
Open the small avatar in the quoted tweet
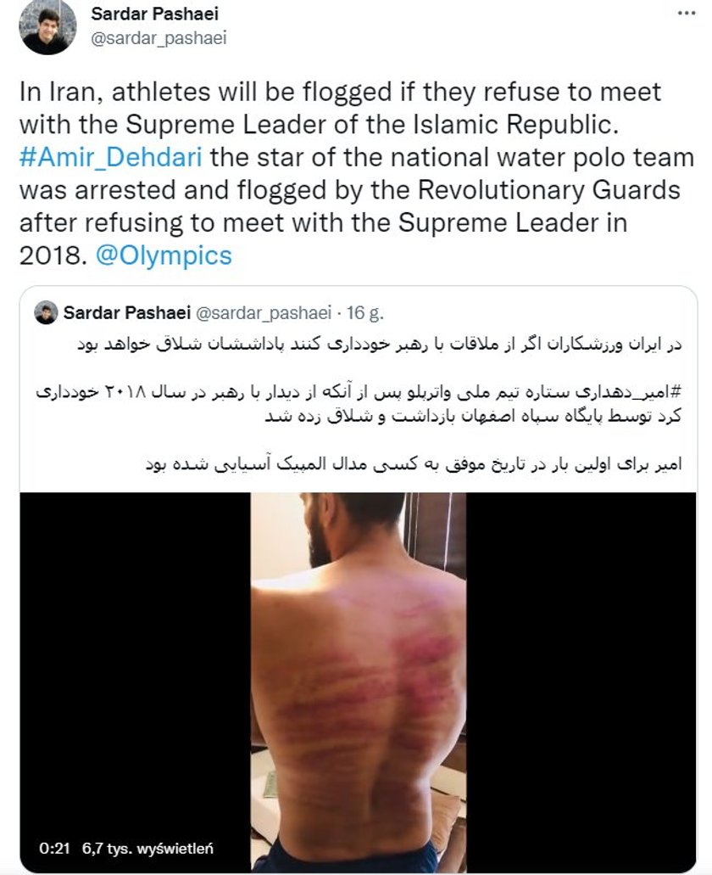click(x=47, y=312)
